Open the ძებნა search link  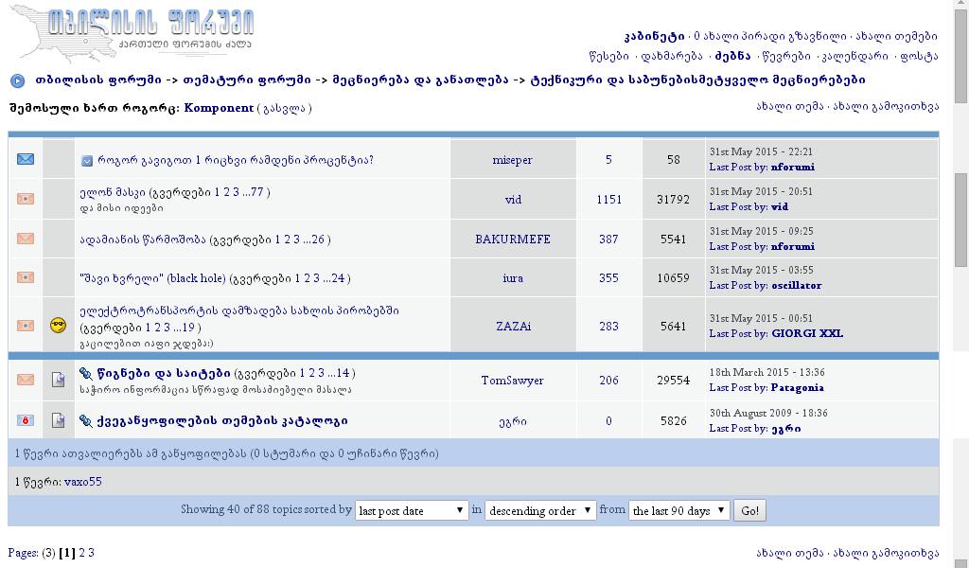(733, 56)
